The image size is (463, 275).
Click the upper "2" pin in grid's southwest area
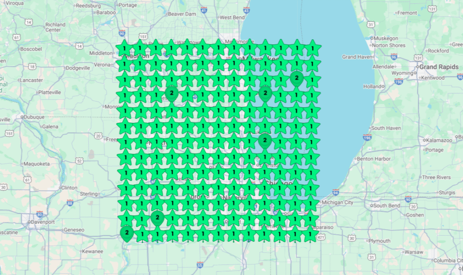tap(157, 218)
